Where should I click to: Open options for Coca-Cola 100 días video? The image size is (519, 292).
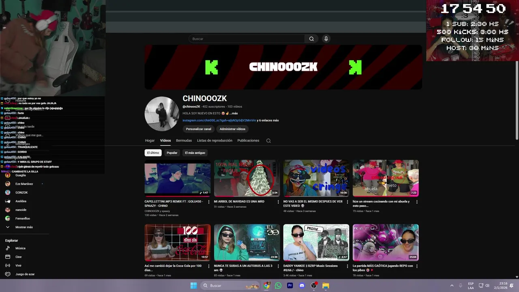click(x=209, y=266)
